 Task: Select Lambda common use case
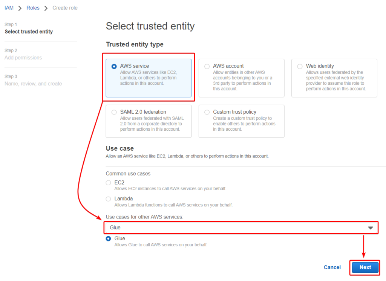click(x=109, y=199)
